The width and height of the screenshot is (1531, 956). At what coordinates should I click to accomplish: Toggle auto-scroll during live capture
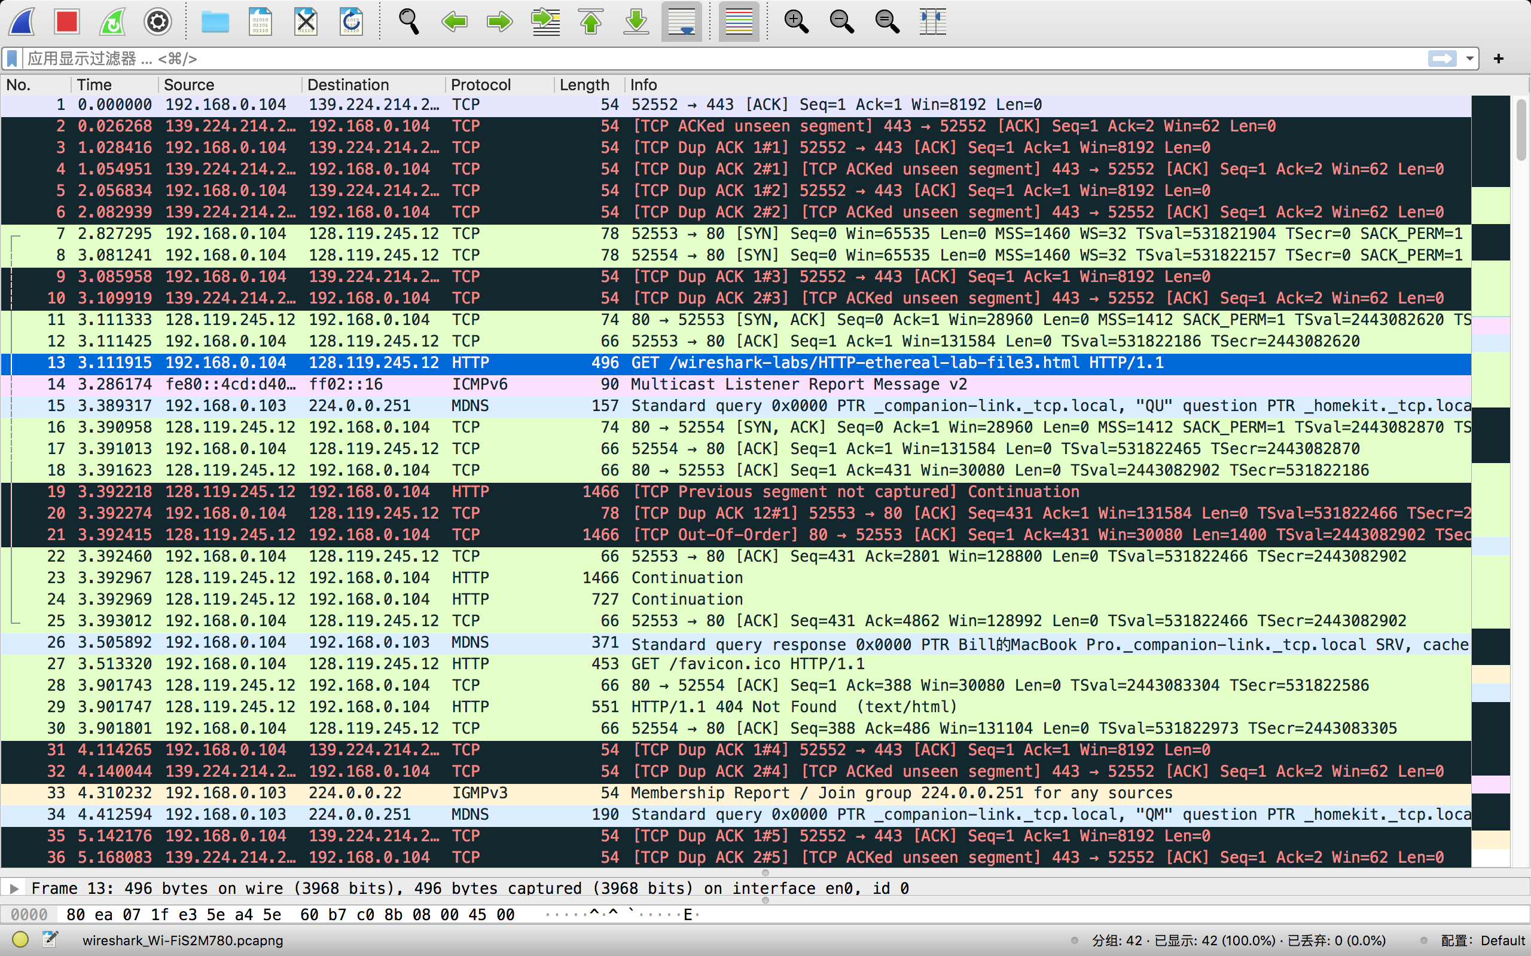point(682,22)
